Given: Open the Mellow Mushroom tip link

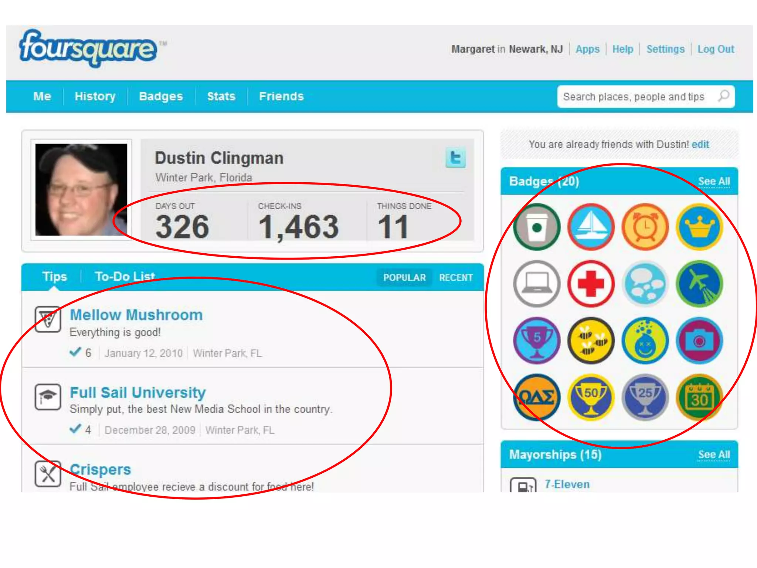Looking at the screenshot, I should [136, 315].
